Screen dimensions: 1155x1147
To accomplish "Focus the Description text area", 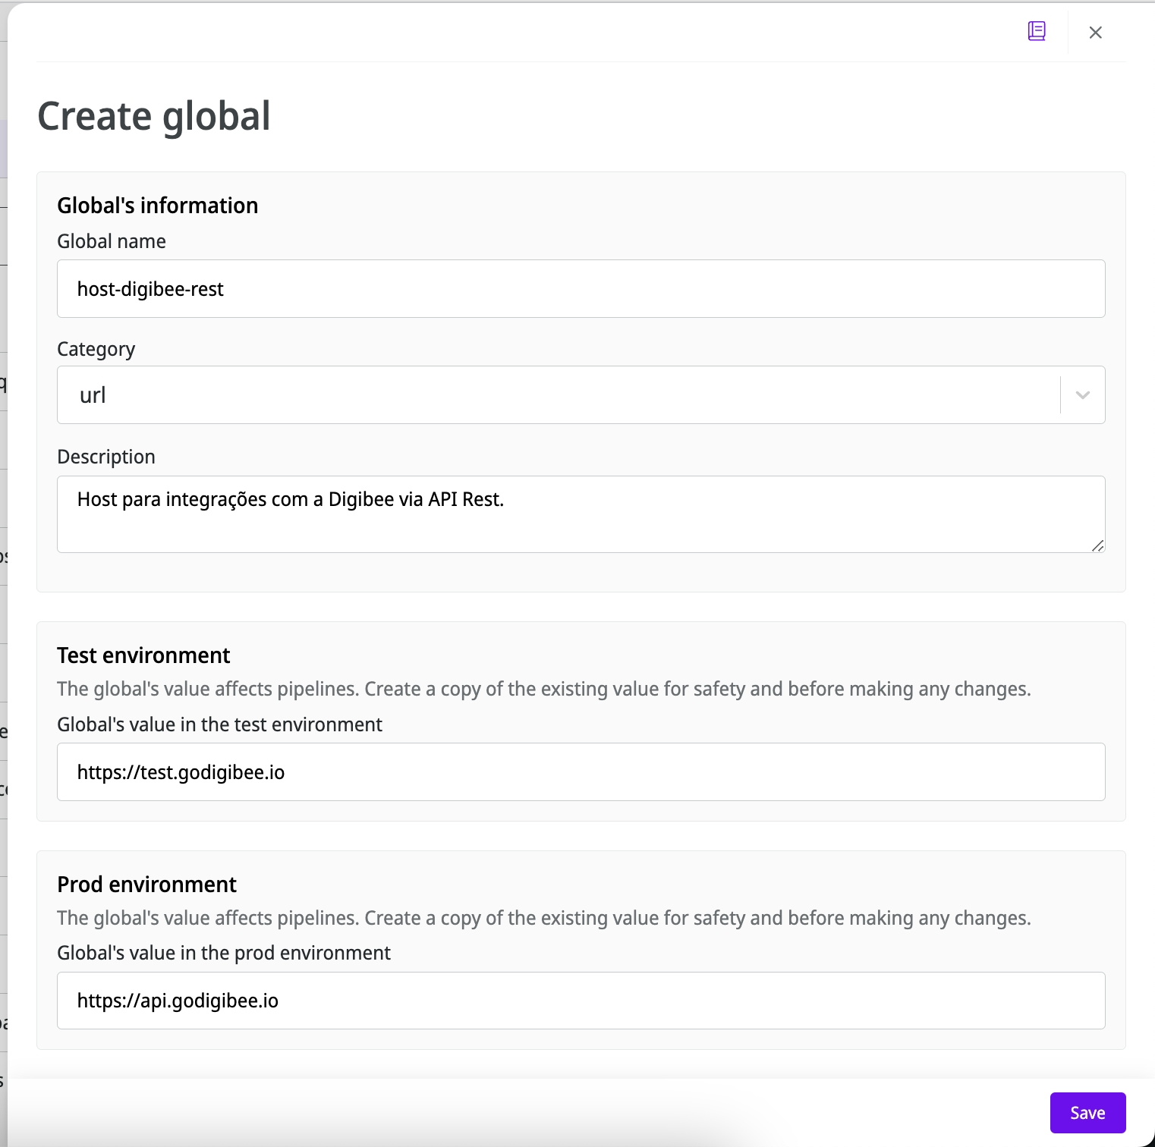I will [x=581, y=514].
